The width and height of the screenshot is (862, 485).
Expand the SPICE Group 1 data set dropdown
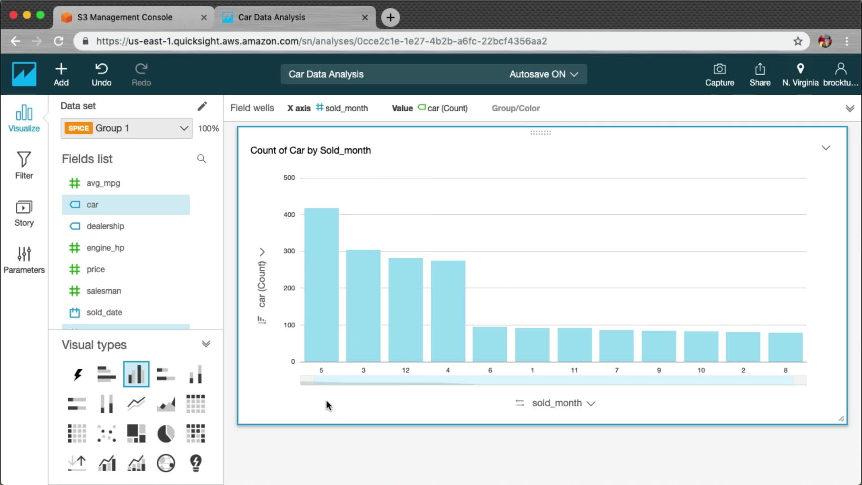(x=126, y=128)
